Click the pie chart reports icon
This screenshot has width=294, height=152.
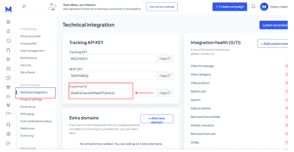[8, 78]
